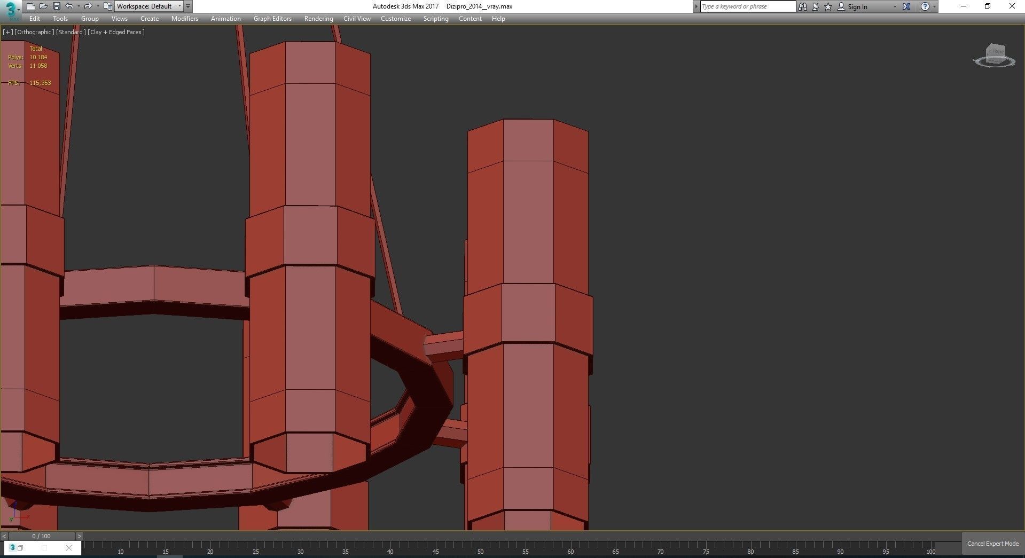This screenshot has height=558, width=1025.
Task: Click the Sign In button
Action: 852,6
